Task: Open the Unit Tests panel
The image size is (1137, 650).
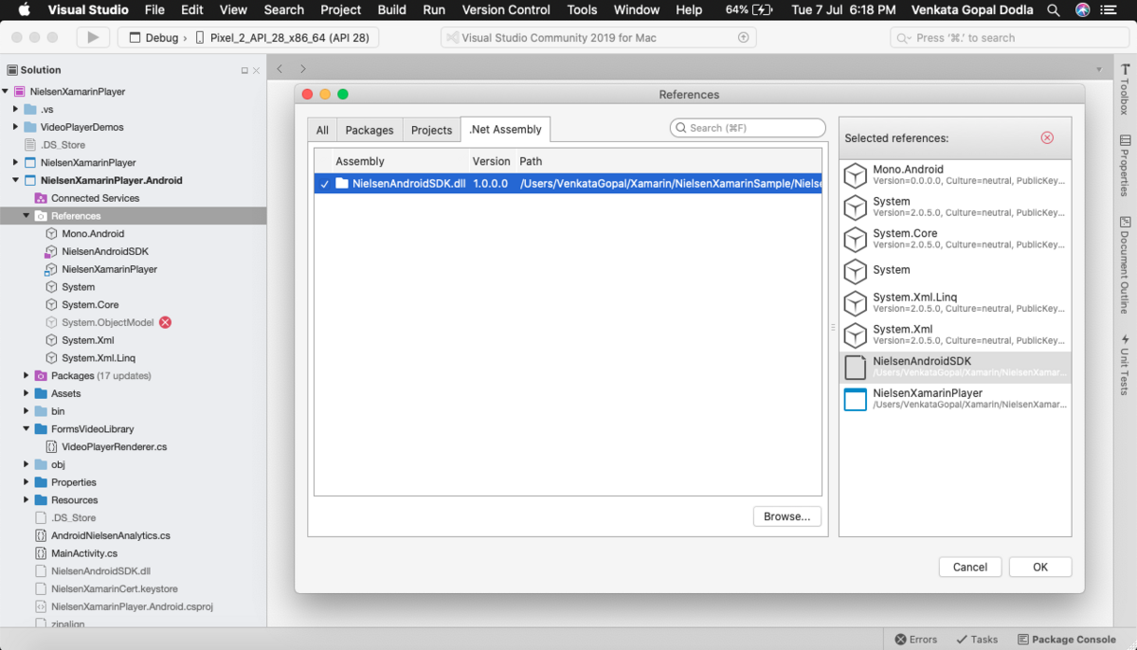Action: (1124, 362)
